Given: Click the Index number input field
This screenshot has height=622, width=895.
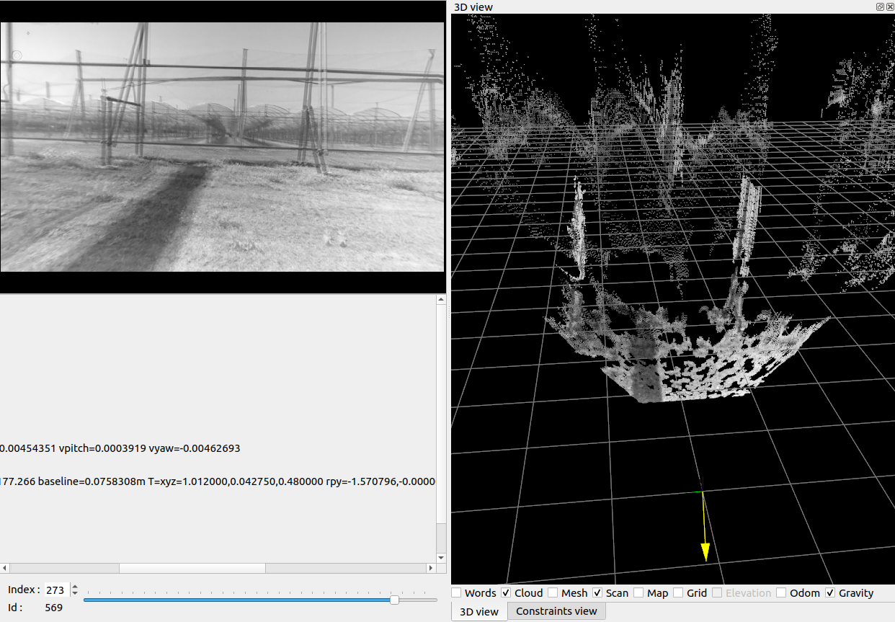Looking at the screenshot, I should click(x=56, y=590).
